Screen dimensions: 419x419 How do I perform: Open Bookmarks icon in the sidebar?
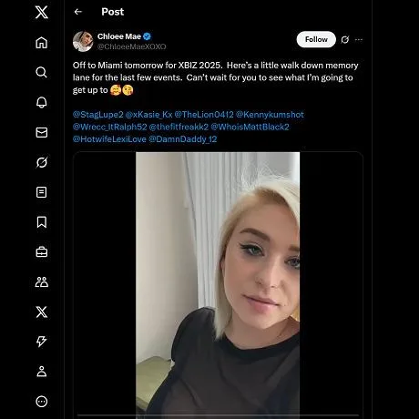42,222
